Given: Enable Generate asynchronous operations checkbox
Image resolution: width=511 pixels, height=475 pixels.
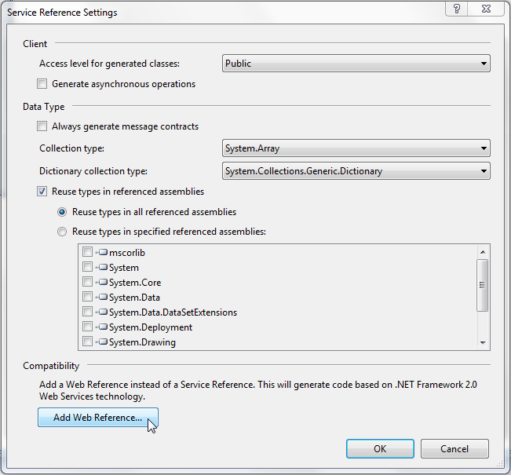Looking at the screenshot, I should (x=42, y=84).
